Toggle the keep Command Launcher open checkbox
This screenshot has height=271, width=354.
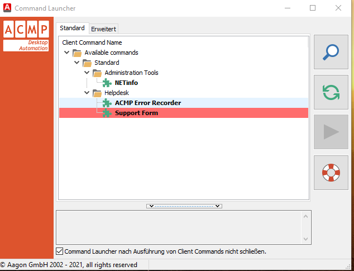point(60,251)
